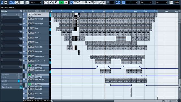
Task: Open the Inserts inspector tab
Action: [11, 14]
